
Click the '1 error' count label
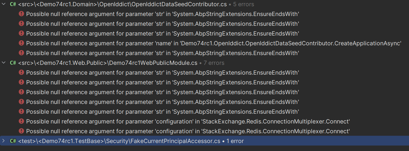click(235, 141)
